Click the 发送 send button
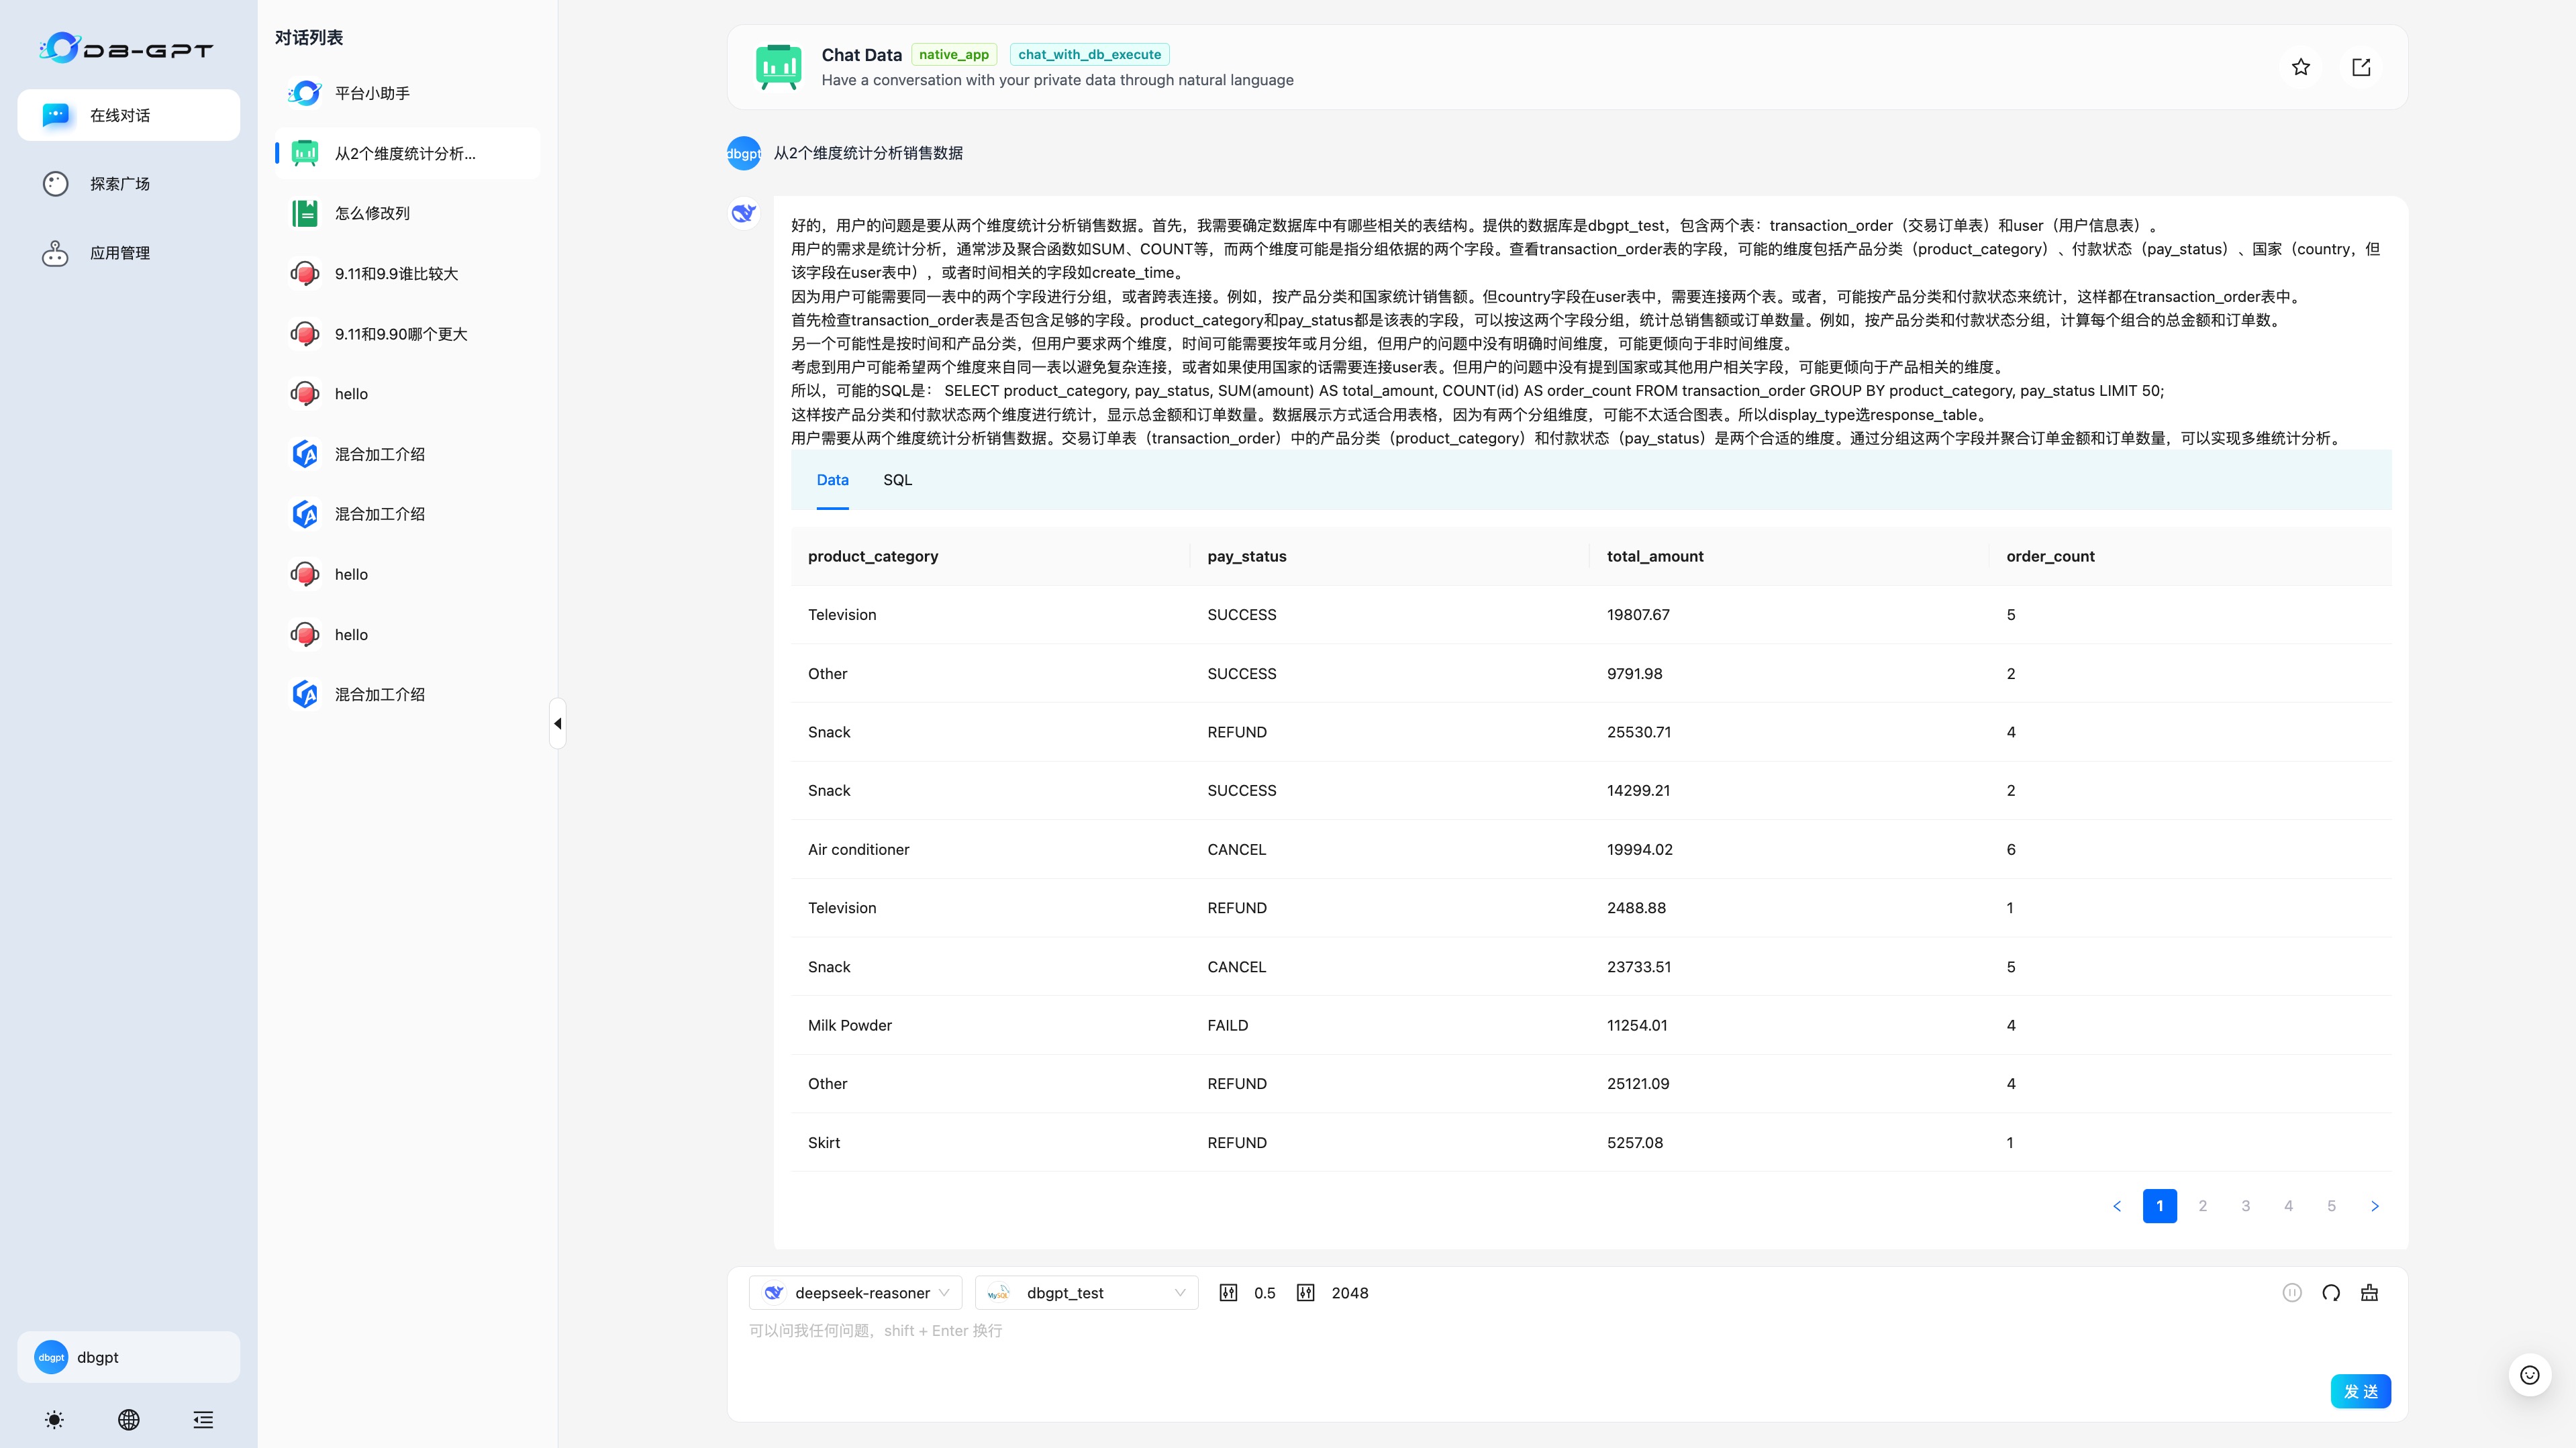 [2360, 1391]
